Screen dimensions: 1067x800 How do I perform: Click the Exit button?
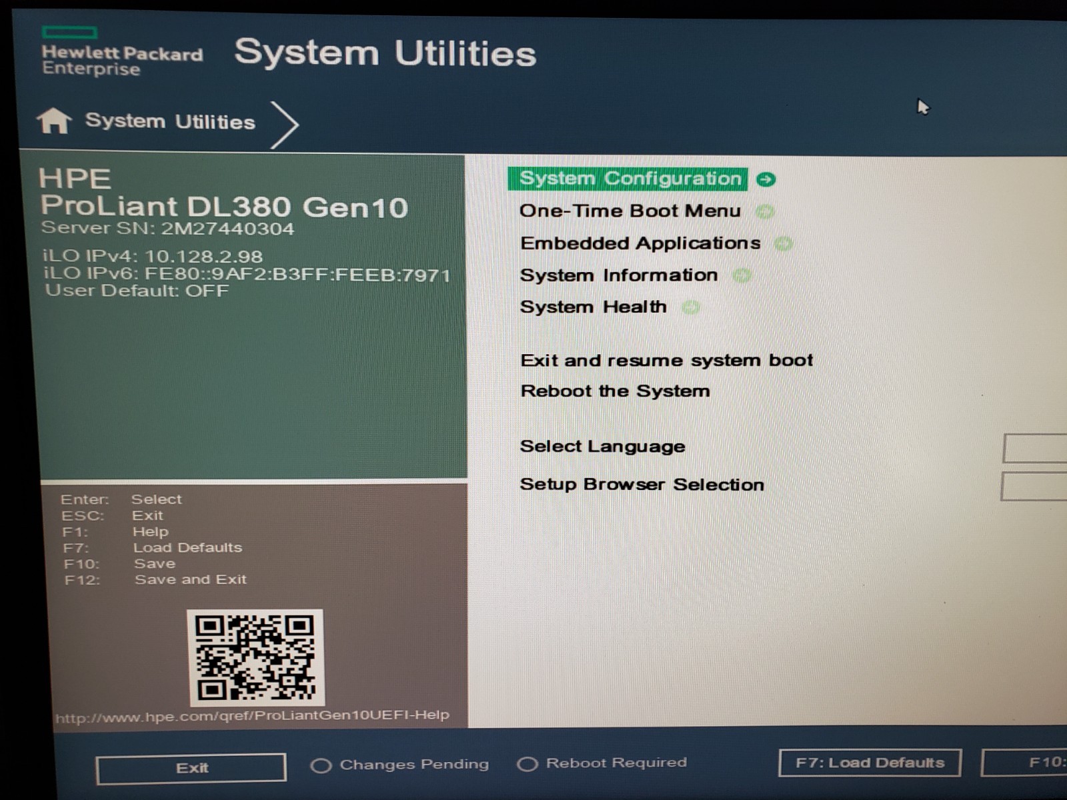coord(191,768)
